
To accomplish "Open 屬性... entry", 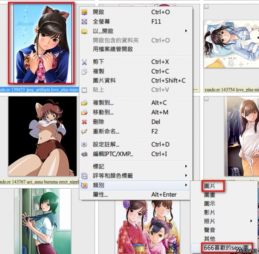I will (x=136, y=195).
